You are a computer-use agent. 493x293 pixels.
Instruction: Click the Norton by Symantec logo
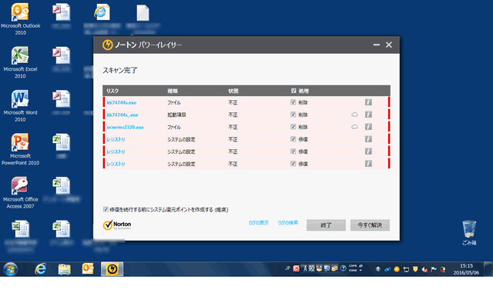[x=117, y=225]
